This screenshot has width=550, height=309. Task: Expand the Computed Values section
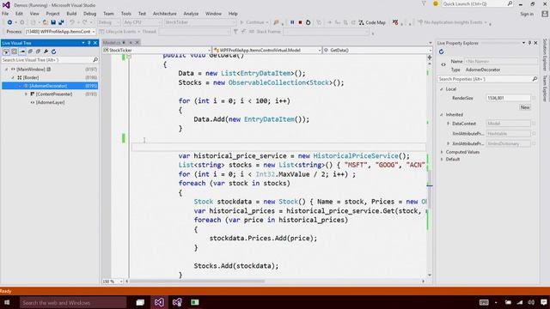[x=442, y=152]
